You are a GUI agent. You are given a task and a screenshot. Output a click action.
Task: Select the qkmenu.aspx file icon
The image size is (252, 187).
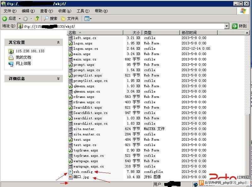70,86
